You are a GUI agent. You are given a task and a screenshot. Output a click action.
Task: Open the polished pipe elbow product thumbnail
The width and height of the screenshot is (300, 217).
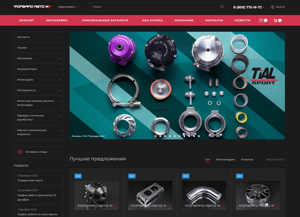(204, 195)
